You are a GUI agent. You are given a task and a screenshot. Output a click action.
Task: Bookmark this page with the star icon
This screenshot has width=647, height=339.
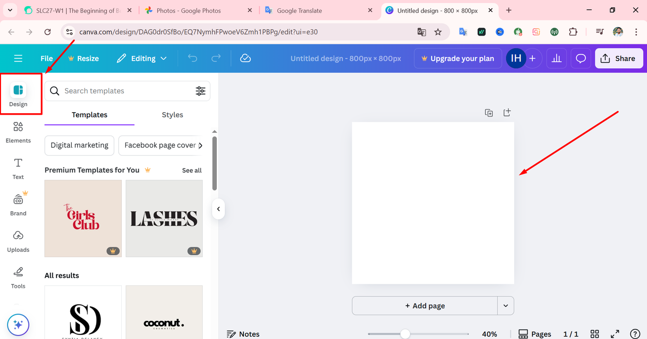coord(438,32)
